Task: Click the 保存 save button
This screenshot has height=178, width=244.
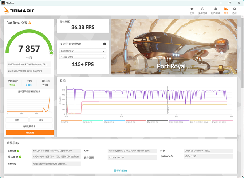Action: tap(41, 120)
